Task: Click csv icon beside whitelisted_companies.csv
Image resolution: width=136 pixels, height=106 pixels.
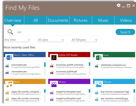Action: pyautogui.click(x=97, y=66)
